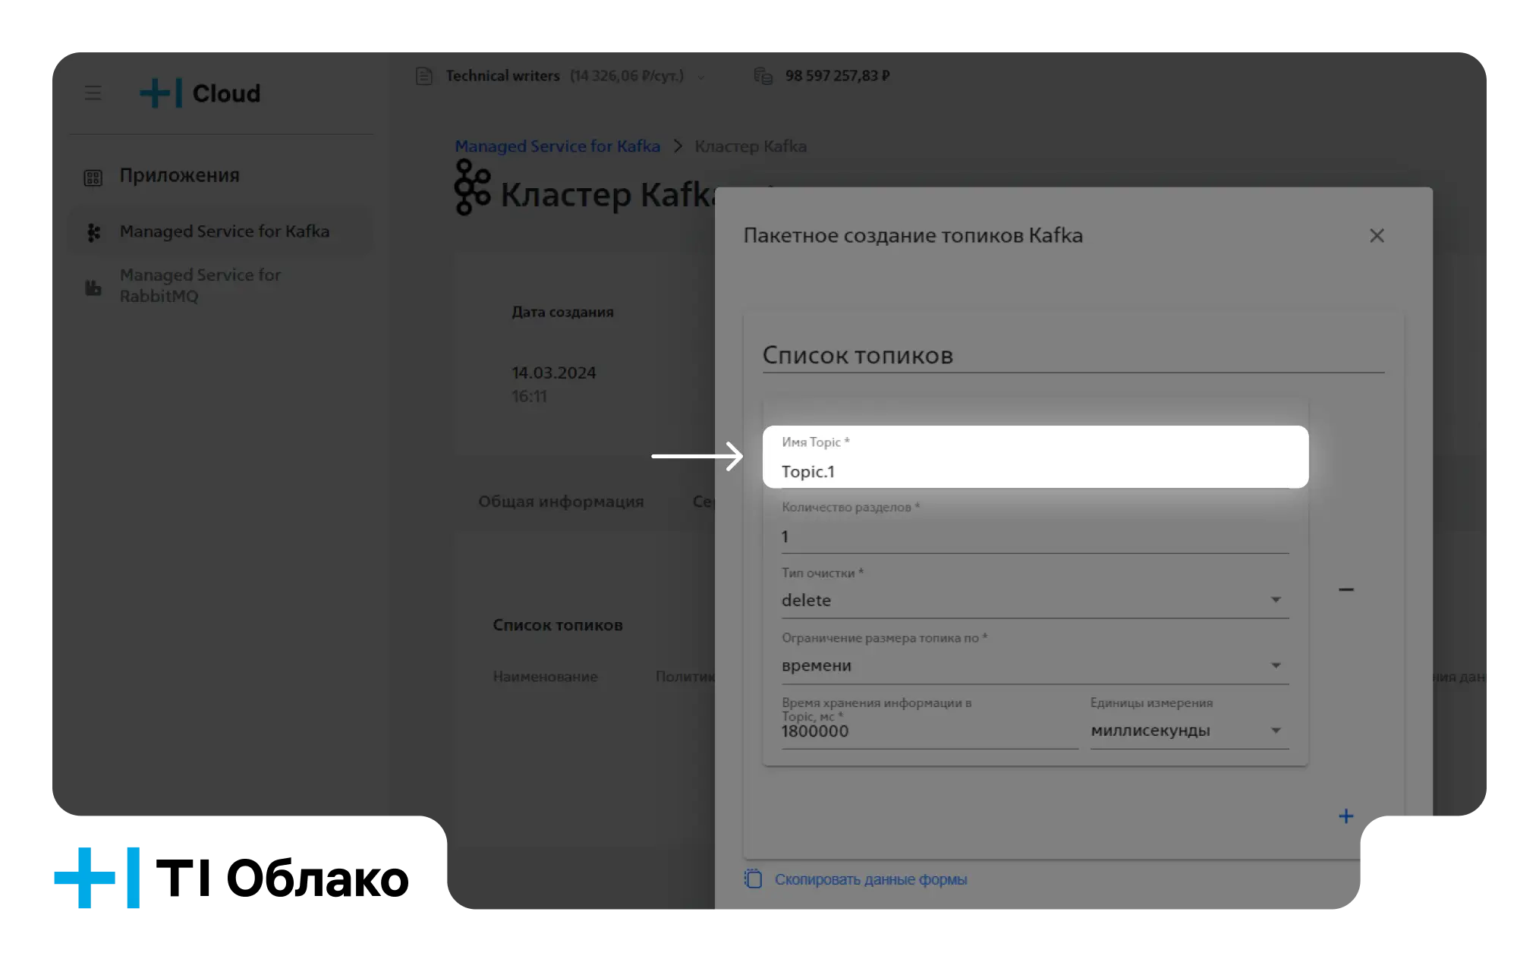Expand the Technical writers project dropdown
1539x962 pixels.
(701, 77)
